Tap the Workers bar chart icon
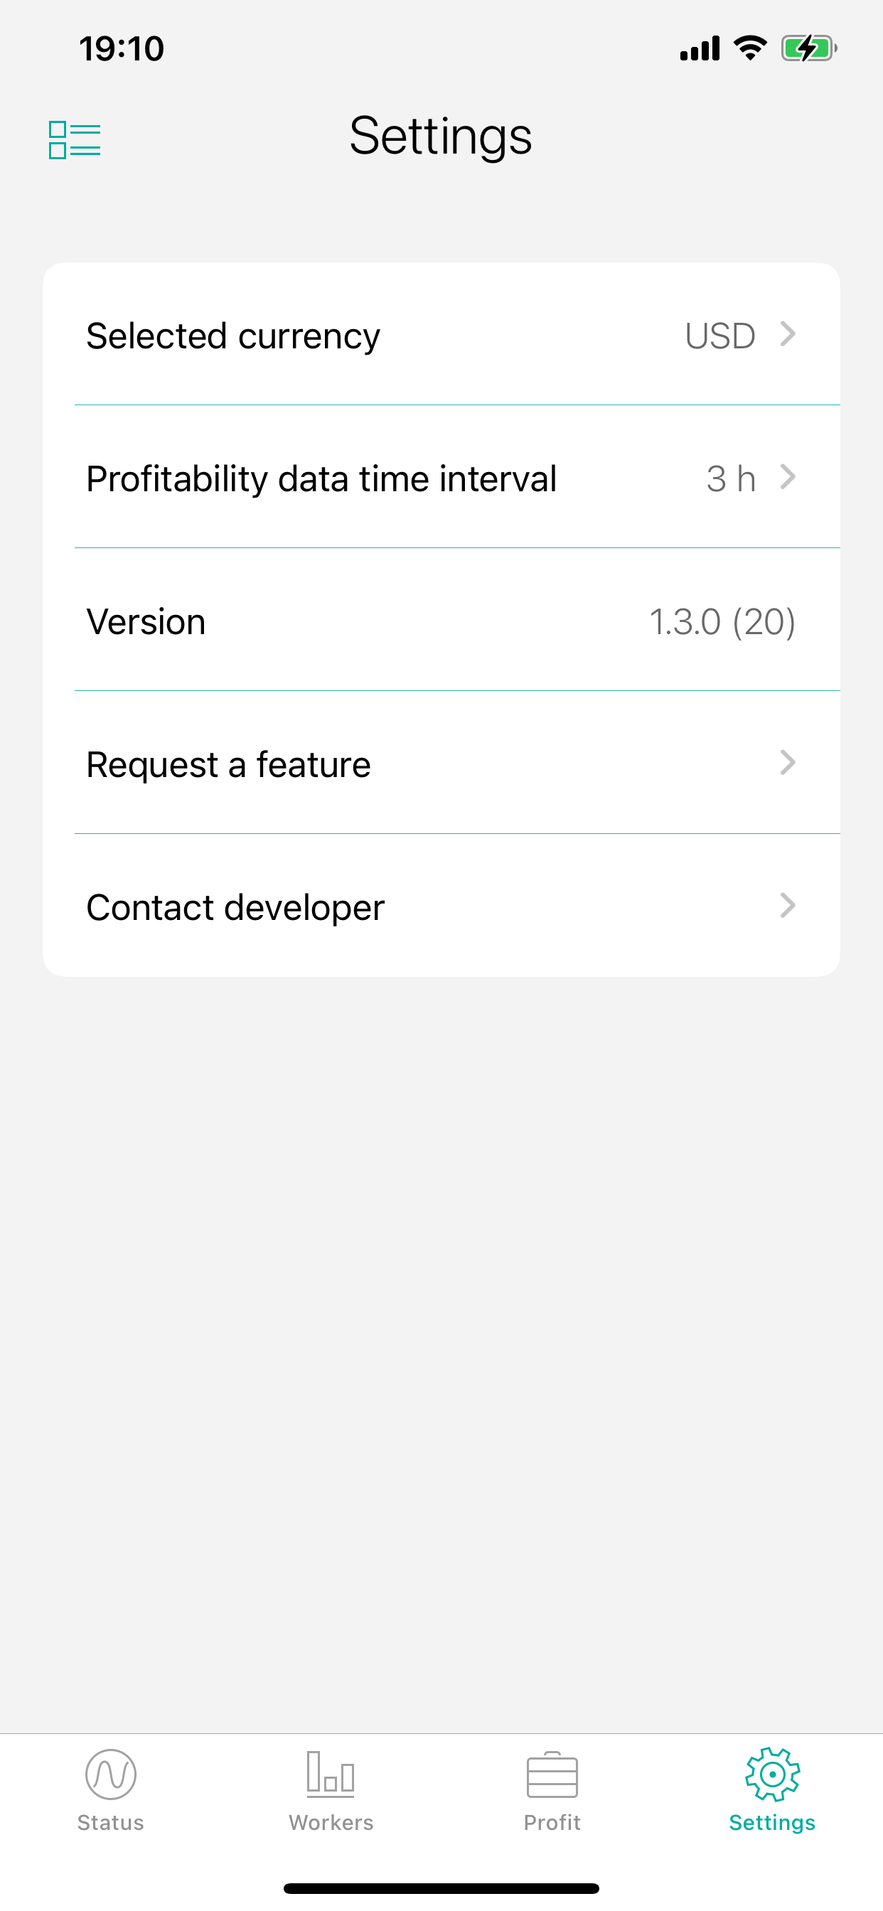883x1911 pixels. pyautogui.click(x=331, y=1774)
